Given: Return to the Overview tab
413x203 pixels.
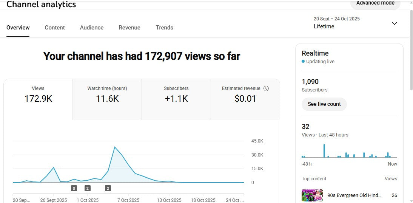Looking at the screenshot, I should (x=18, y=28).
